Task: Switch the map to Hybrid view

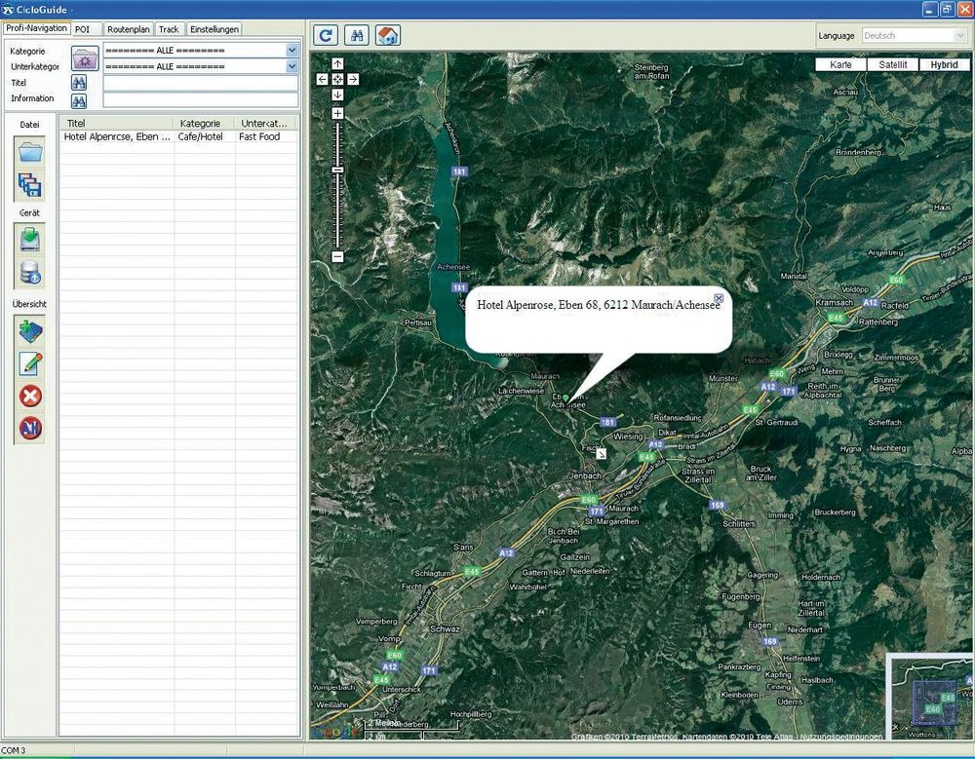Action: click(944, 64)
